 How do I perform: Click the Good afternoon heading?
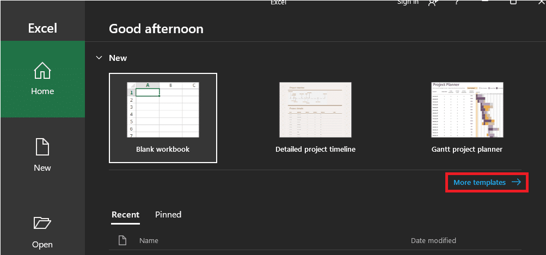coord(156,28)
